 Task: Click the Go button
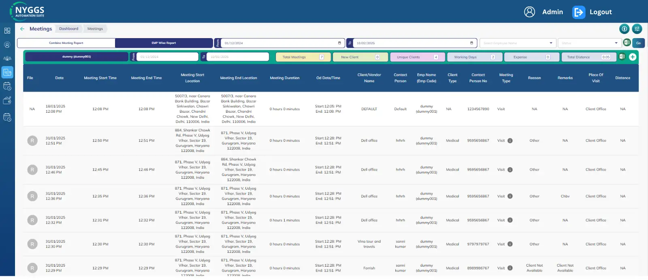pyautogui.click(x=638, y=43)
